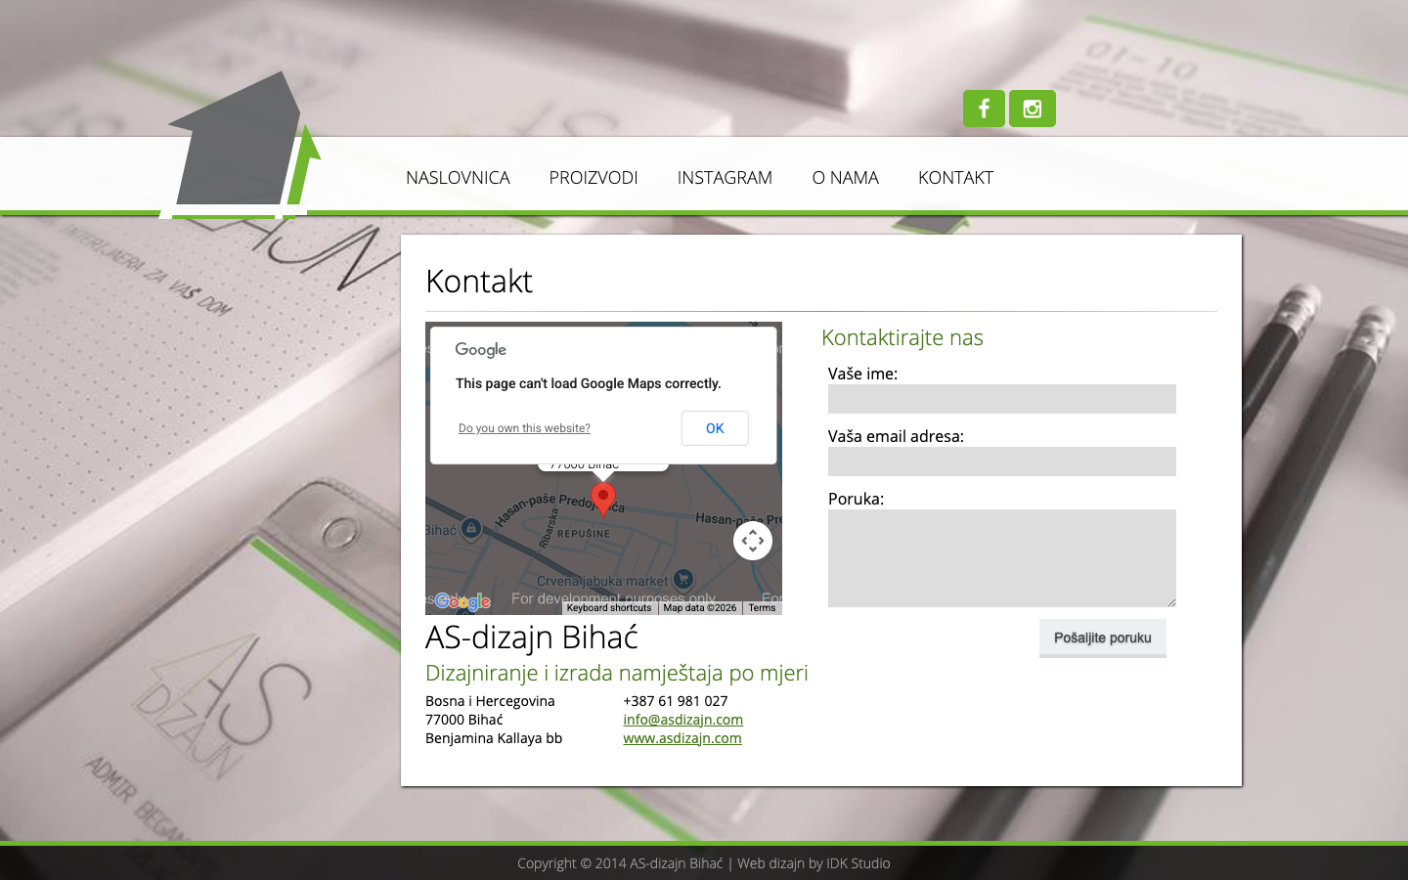Click 'Do you own this website?' link

[x=524, y=428]
